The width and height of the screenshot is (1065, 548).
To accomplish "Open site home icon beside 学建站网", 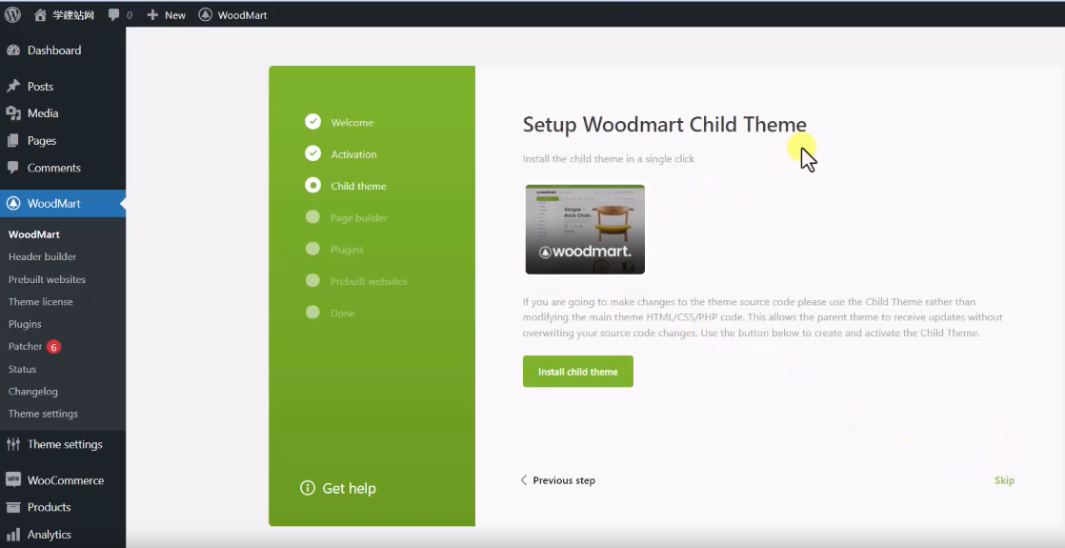I will point(40,14).
